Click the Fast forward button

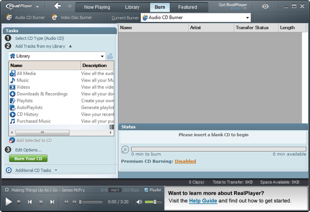[74, 202]
